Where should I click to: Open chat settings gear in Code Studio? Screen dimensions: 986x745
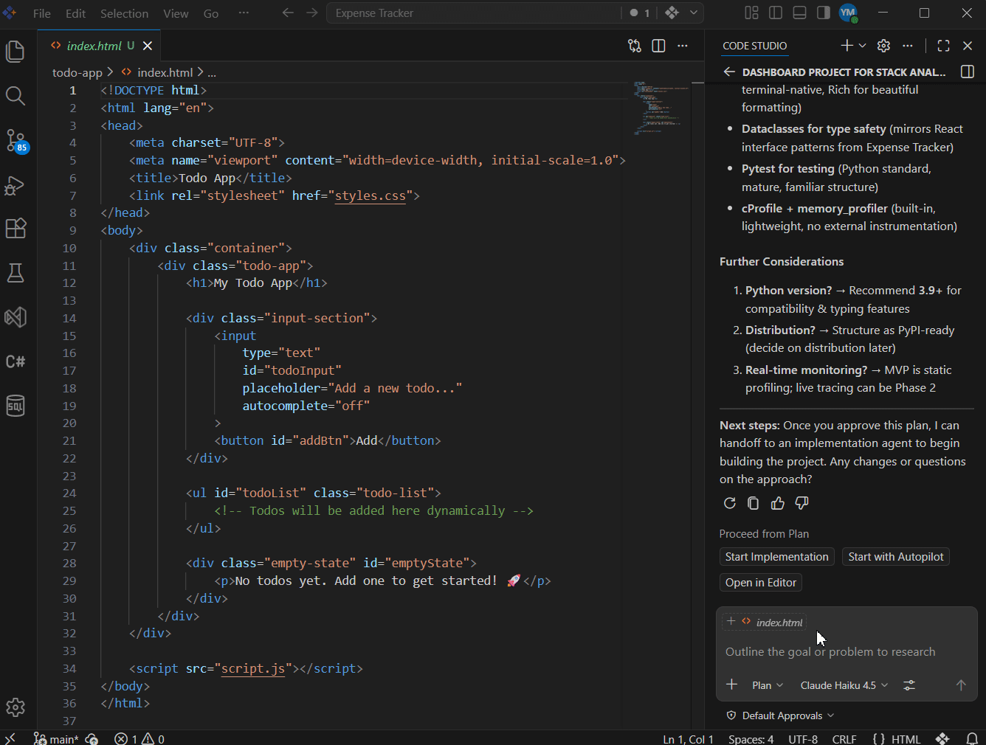(x=883, y=46)
